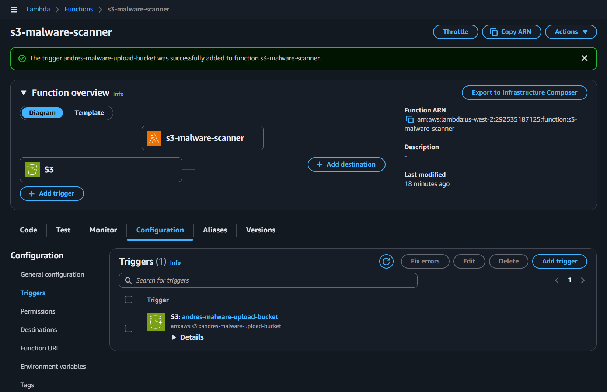Open the Functions breadcrumb link
This screenshot has width=607, height=392.
(79, 9)
